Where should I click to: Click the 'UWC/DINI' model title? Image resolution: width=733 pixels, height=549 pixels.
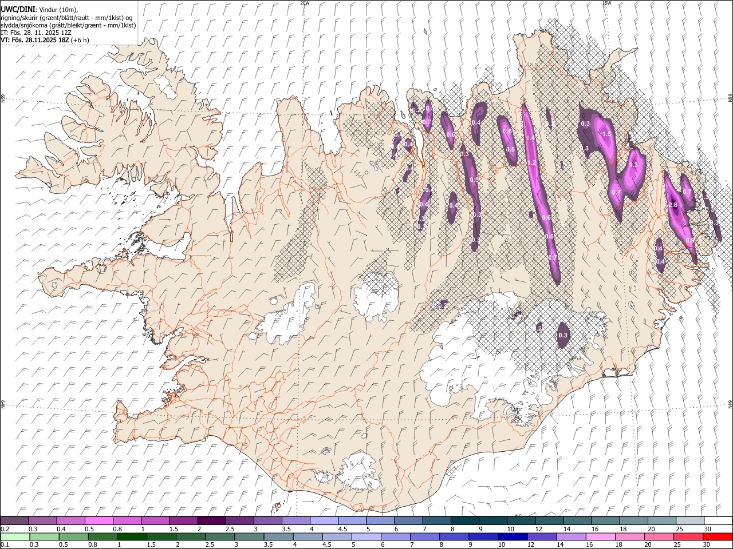coord(18,9)
